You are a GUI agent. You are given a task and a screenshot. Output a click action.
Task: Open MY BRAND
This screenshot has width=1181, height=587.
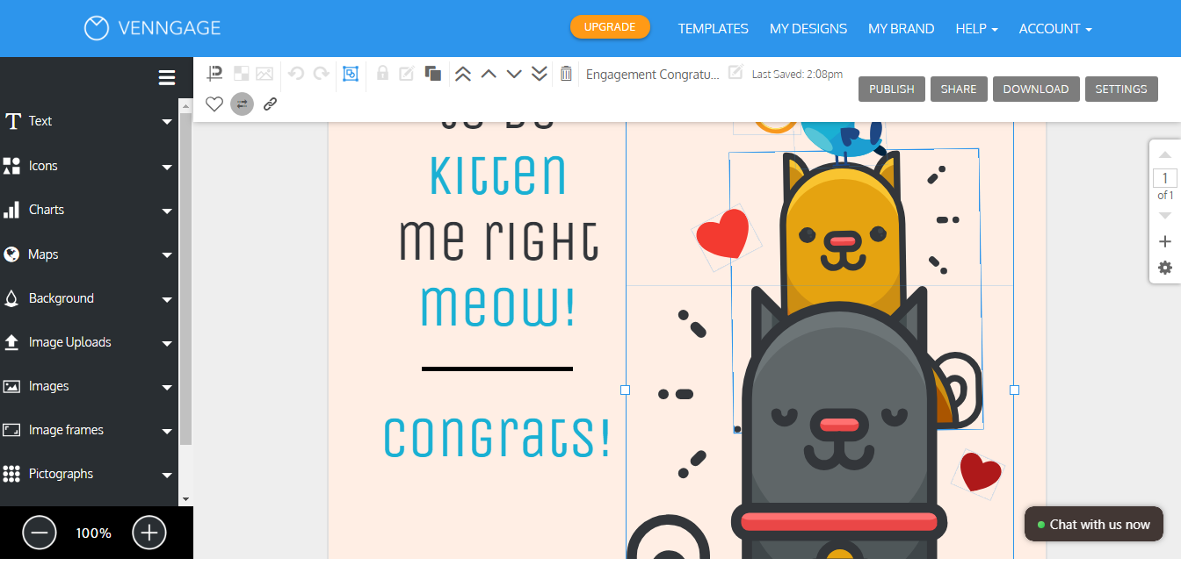tap(902, 29)
